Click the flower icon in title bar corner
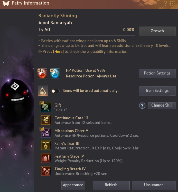Image resolution: width=178 pixels, height=192 pixels. (x=172, y=3)
